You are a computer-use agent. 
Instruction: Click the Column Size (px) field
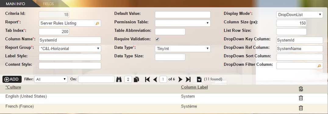point(291,23)
